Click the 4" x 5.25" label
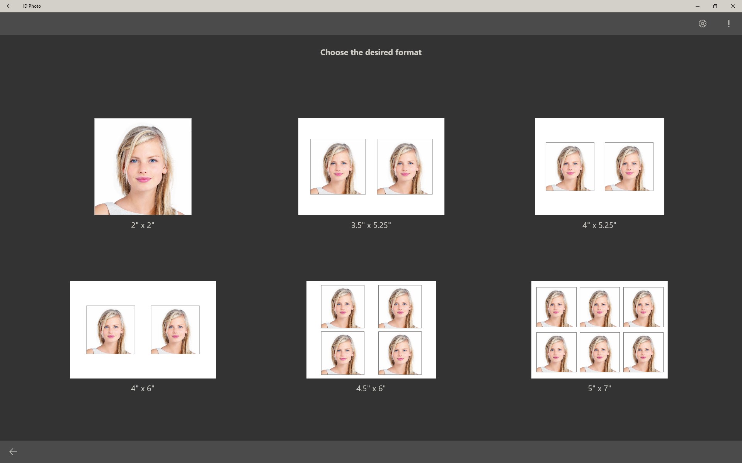The width and height of the screenshot is (742, 463). pos(599,225)
